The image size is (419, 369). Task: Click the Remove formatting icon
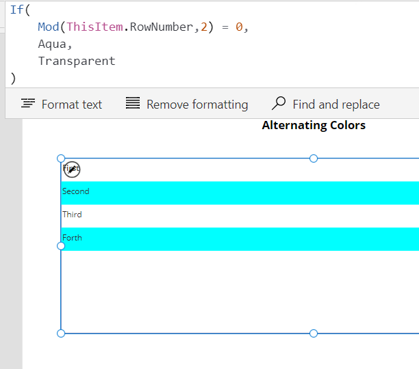133,103
